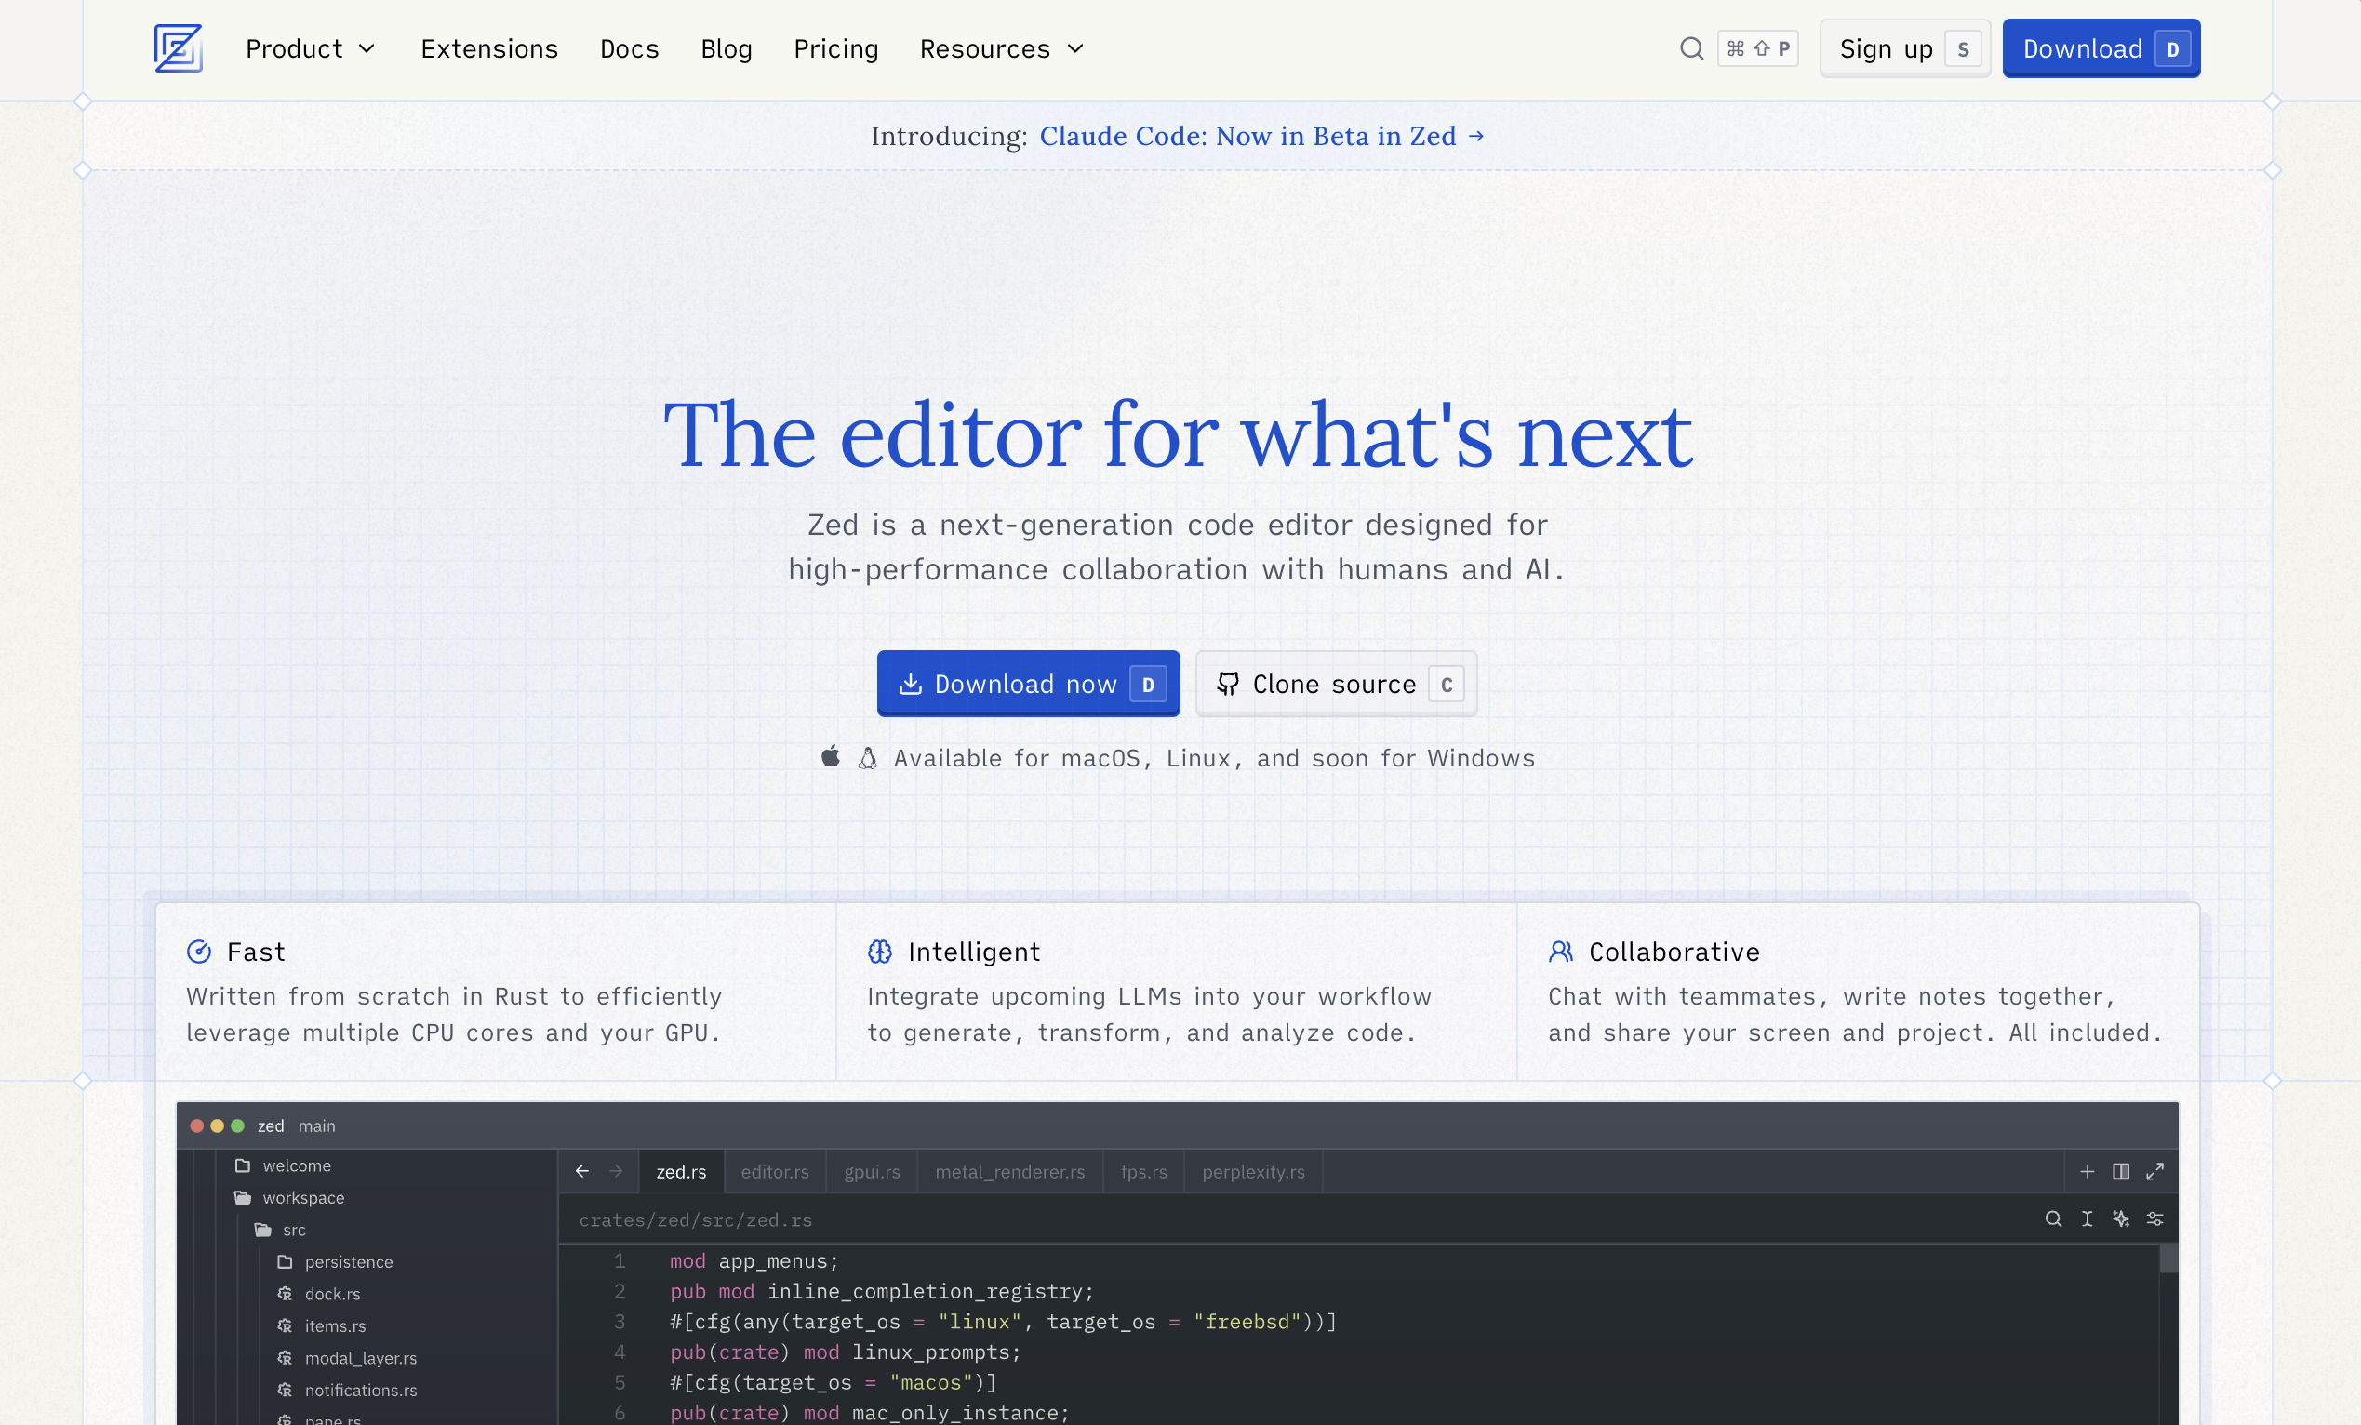Click the green traffic light in the editor window
Viewport: 2361px width, 1425px height.
tap(236, 1125)
